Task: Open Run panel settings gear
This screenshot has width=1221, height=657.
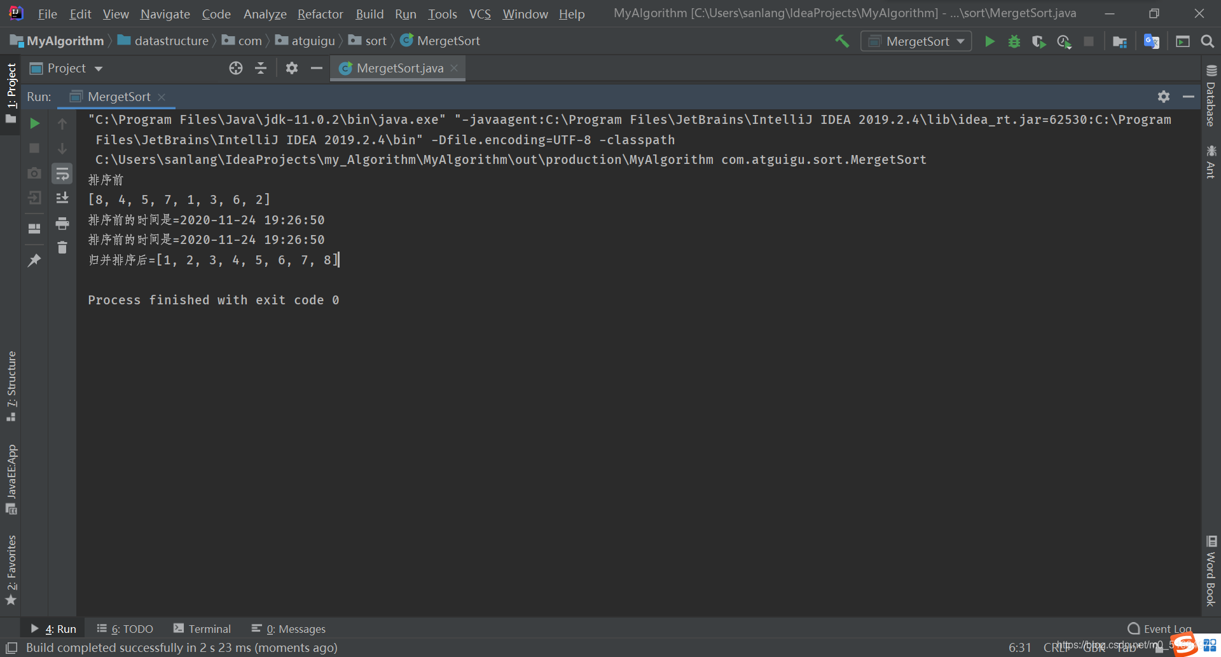Action: pos(1164,97)
